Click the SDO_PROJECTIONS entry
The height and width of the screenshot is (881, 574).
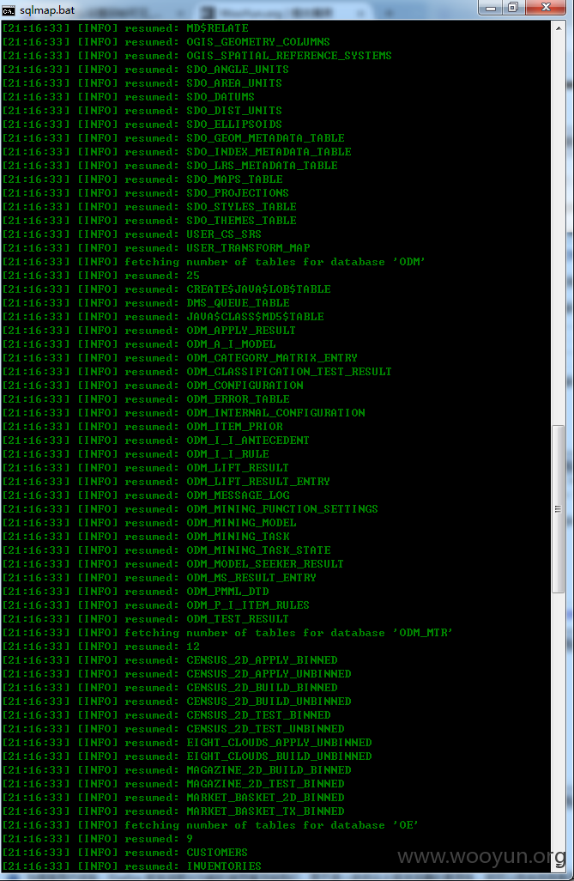click(238, 193)
